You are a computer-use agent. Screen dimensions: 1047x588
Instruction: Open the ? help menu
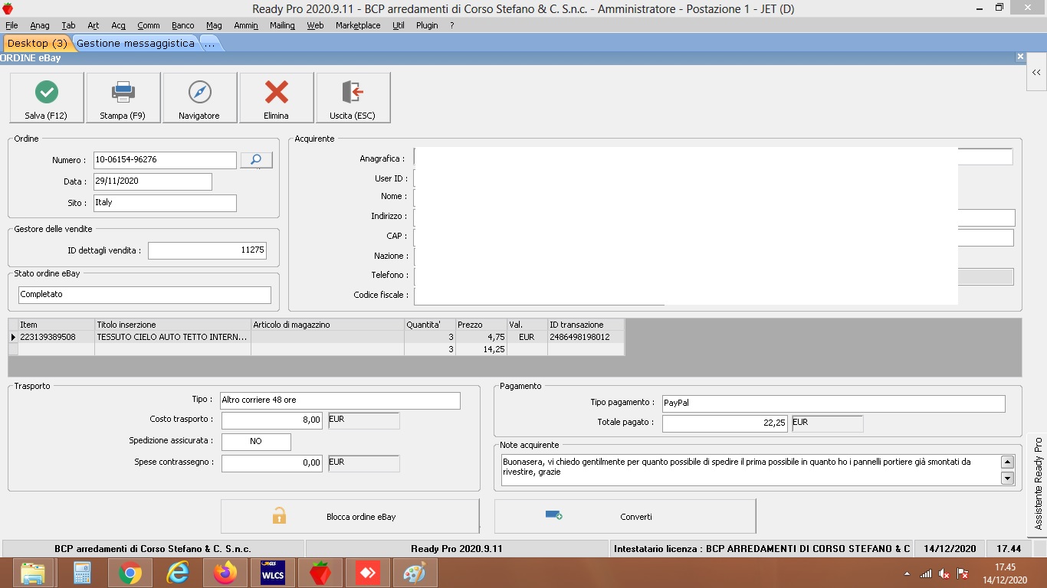(452, 25)
